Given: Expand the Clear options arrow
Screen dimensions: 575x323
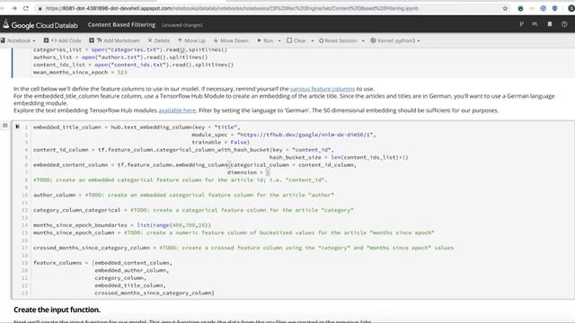Looking at the screenshot, I should tap(313, 40).
